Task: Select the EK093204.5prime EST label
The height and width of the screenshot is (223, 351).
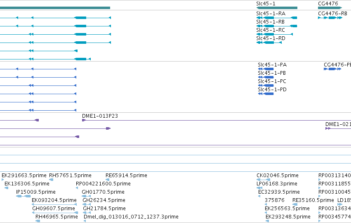Action: (54, 200)
